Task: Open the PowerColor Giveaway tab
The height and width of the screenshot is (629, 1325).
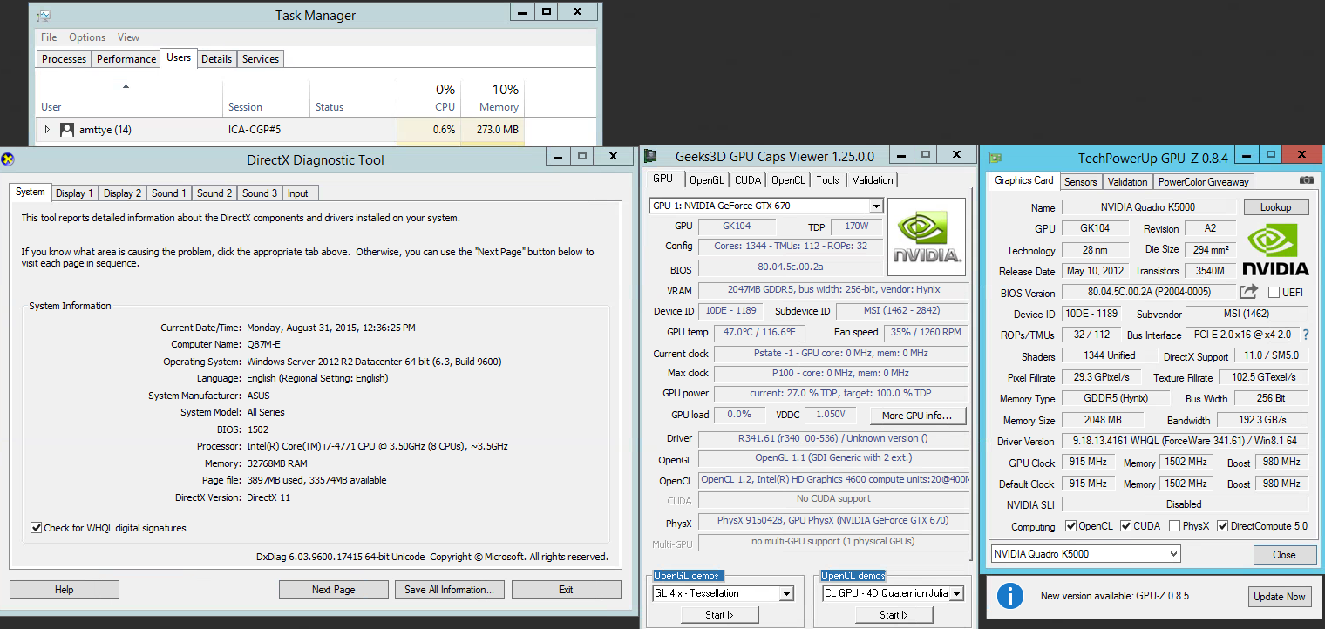Action: pos(1204,182)
